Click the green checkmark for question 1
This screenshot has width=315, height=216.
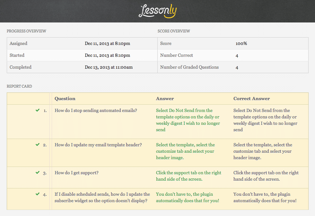pyautogui.click(x=38, y=110)
